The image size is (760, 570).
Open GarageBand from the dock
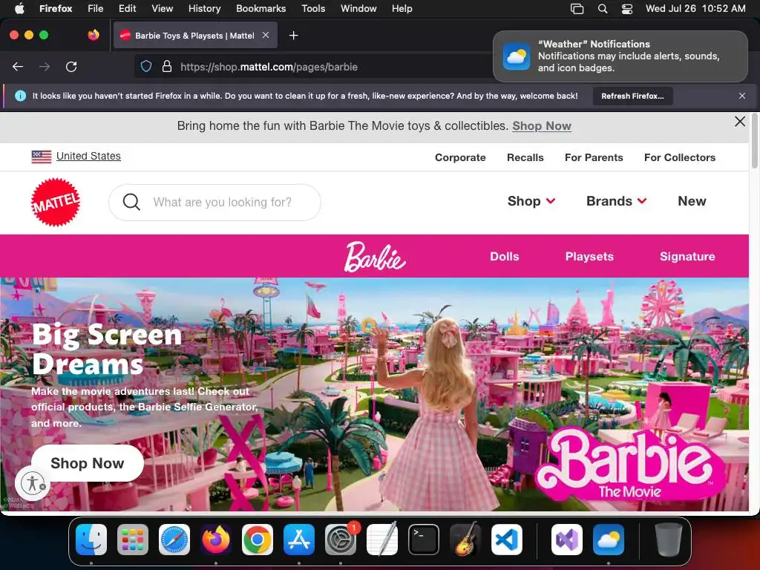465,540
